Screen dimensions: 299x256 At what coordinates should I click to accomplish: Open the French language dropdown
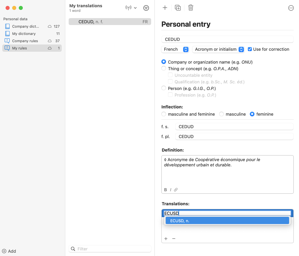[175, 49]
